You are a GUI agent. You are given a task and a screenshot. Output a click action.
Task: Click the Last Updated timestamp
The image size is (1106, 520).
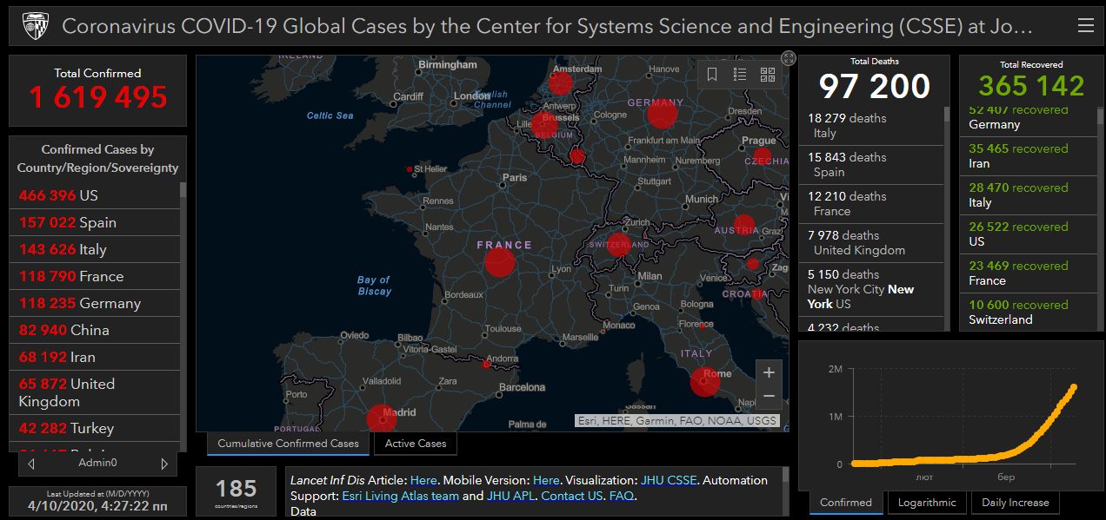coord(97,504)
